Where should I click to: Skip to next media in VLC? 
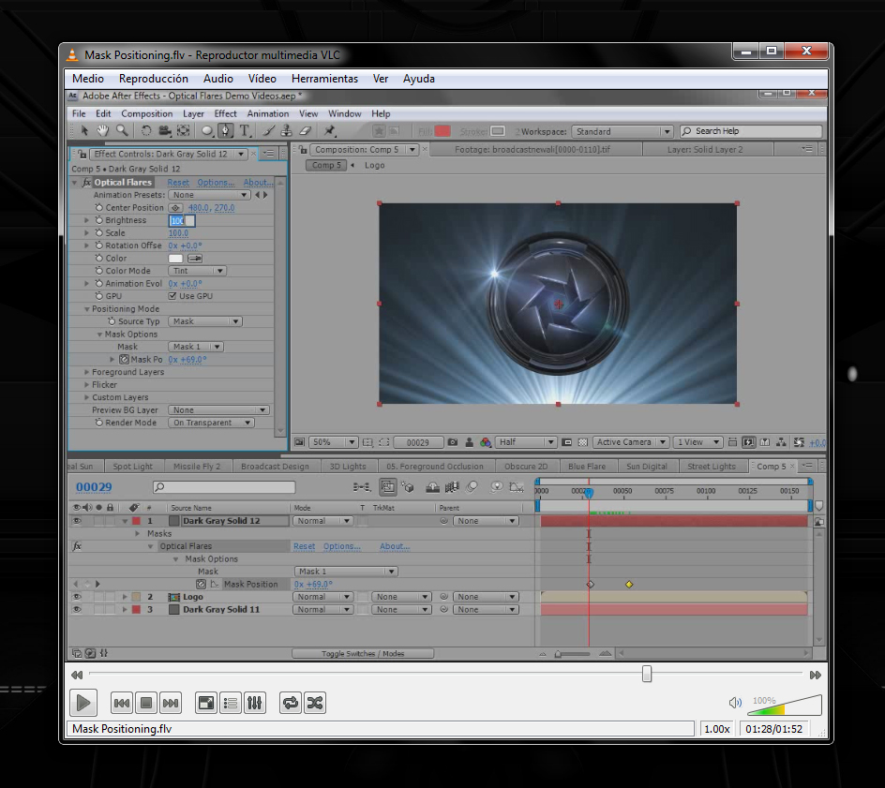[x=171, y=703]
